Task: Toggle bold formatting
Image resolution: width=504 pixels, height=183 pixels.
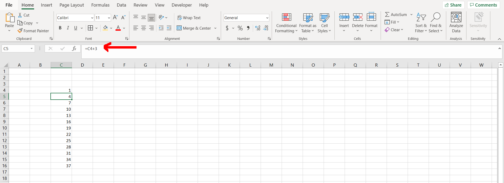Action: click(x=60, y=28)
